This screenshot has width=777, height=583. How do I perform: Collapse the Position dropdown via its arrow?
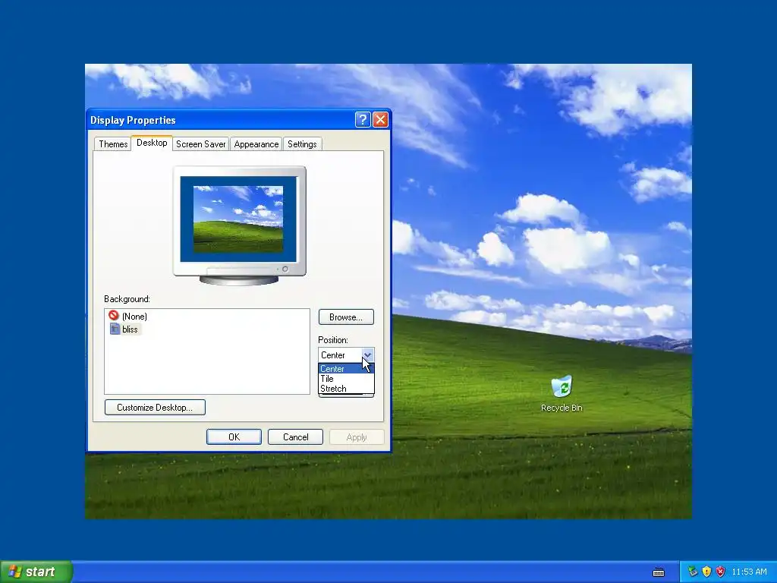[367, 355]
